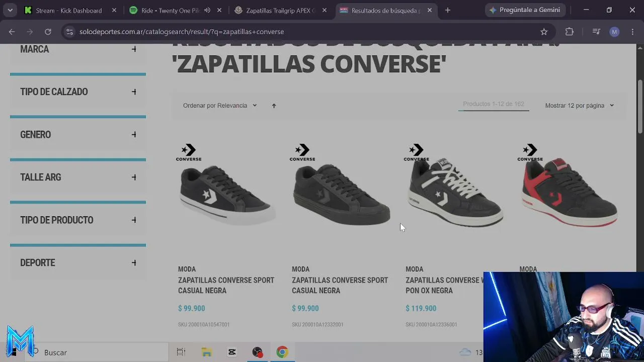Click the MODA label on the first product
Viewport: 644px width, 362px height.
[x=187, y=269]
